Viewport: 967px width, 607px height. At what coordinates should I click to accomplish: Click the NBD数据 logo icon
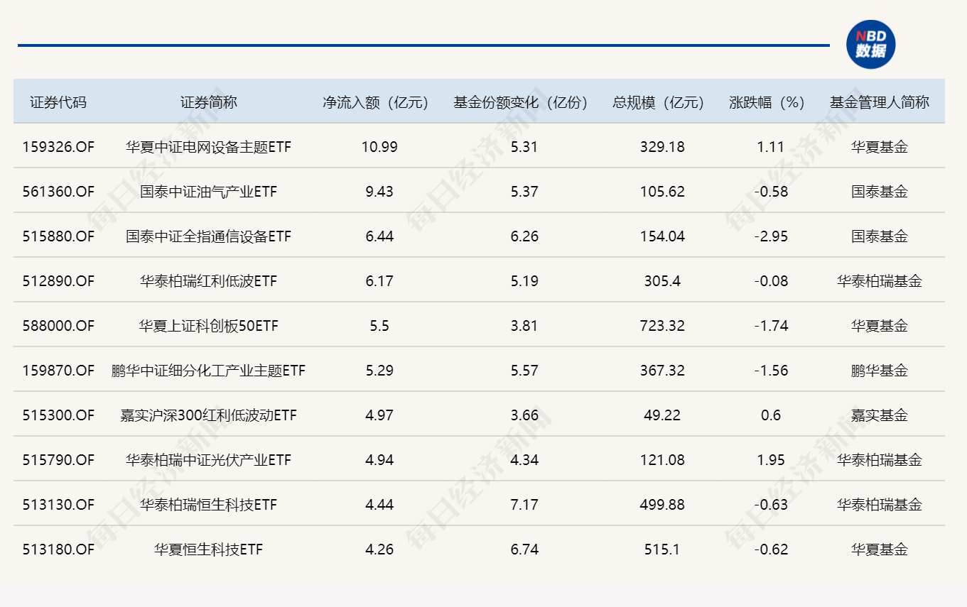(x=870, y=45)
